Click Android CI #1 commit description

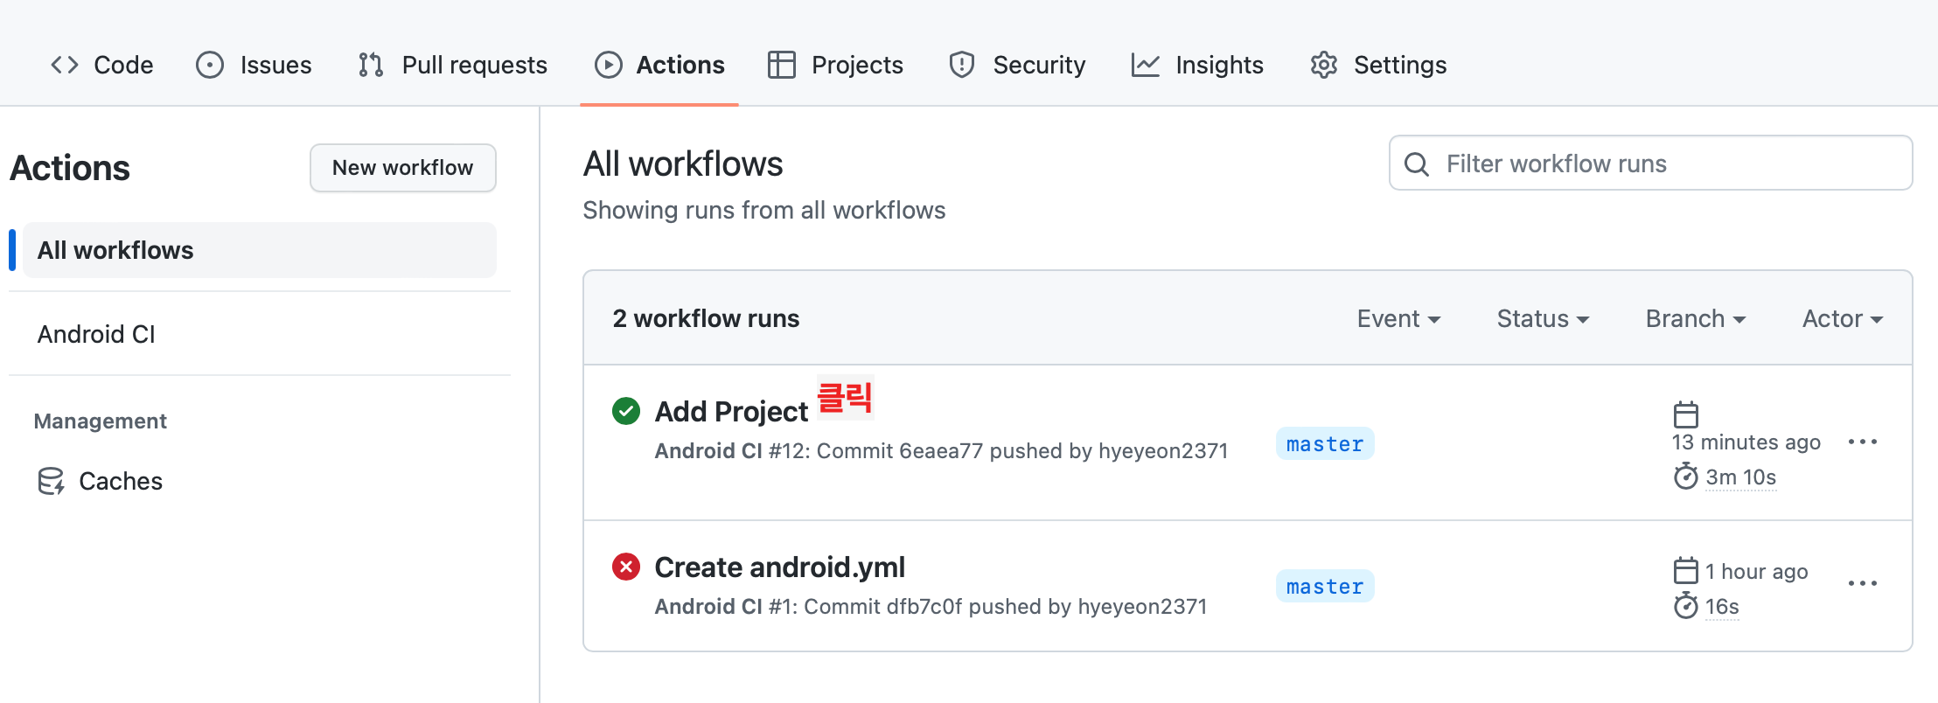pyautogui.click(x=931, y=607)
